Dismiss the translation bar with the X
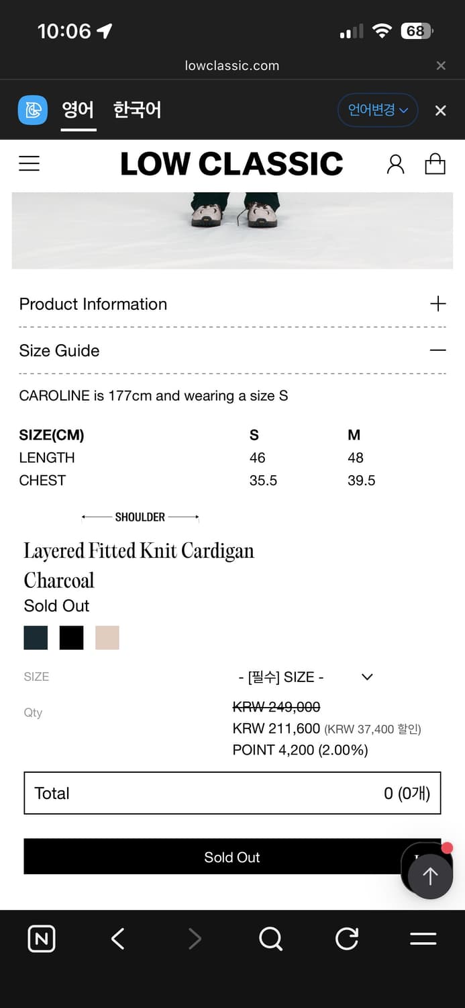Screen dimensions: 465x1008 [440, 110]
